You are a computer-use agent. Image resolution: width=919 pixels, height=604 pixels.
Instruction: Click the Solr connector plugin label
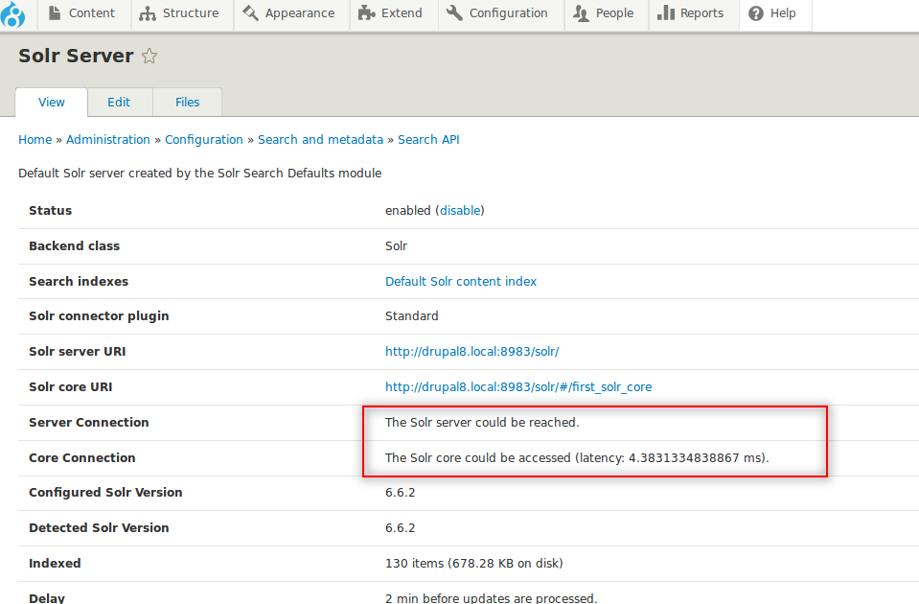(x=99, y=316)
